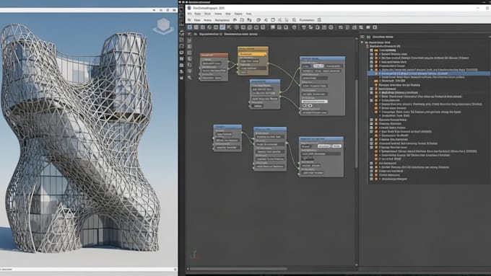Click the node canvas vertical scrollbar up arrow
Screen dimensions: 491x276
tap(357, 38)
